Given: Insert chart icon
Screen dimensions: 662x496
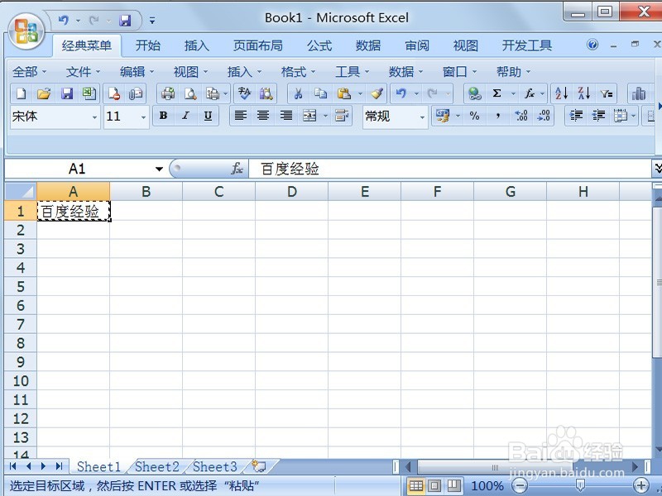Looking at the screenshot, I should (638, 93).
